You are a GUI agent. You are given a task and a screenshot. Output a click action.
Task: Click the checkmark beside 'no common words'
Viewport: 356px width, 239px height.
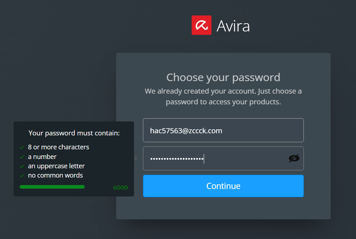coord(22,175)
